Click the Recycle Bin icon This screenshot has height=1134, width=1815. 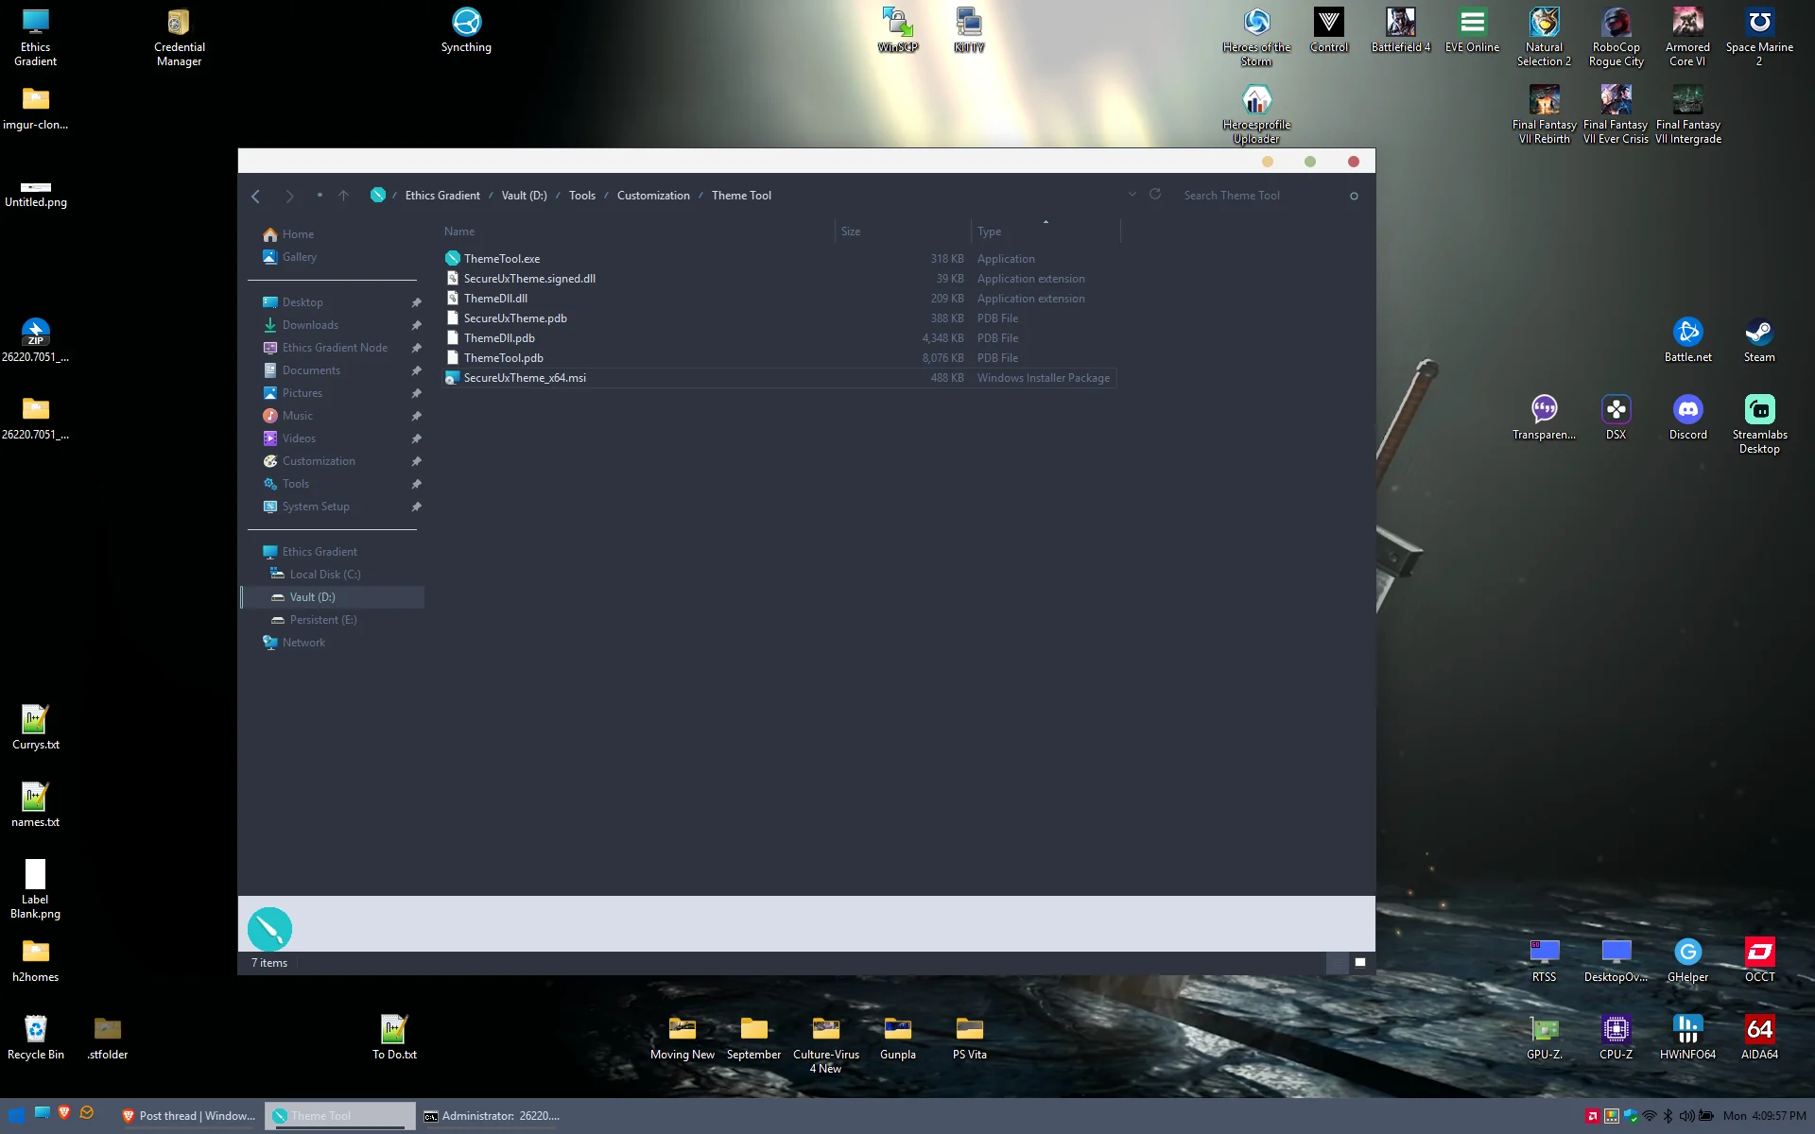36,1038
